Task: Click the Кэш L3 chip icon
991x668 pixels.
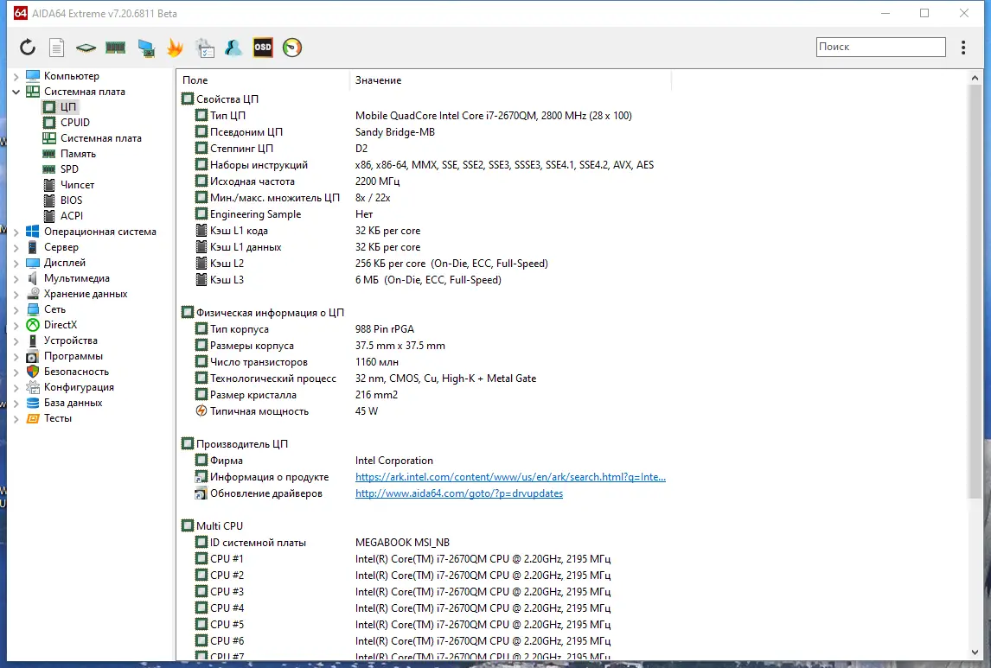Action: [x=201, y=280]
